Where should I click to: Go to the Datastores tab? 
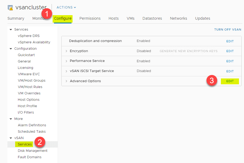pyautogui.click(x=152, y=18)
